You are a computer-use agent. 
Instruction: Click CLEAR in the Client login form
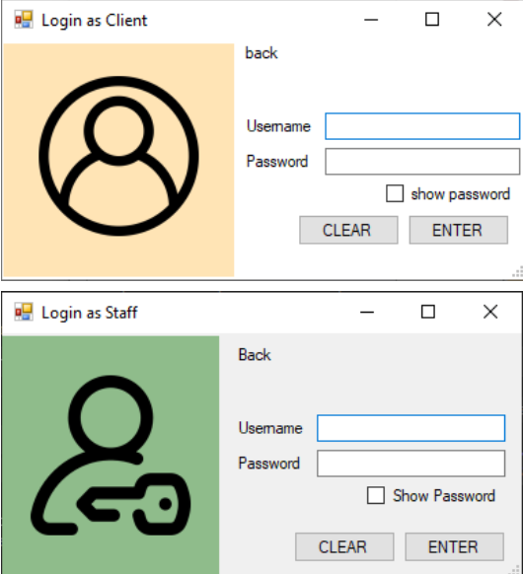coord(348,230)
